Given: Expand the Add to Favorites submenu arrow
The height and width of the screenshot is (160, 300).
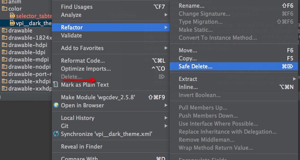Looking at the screenshot, I should point(166,48).
